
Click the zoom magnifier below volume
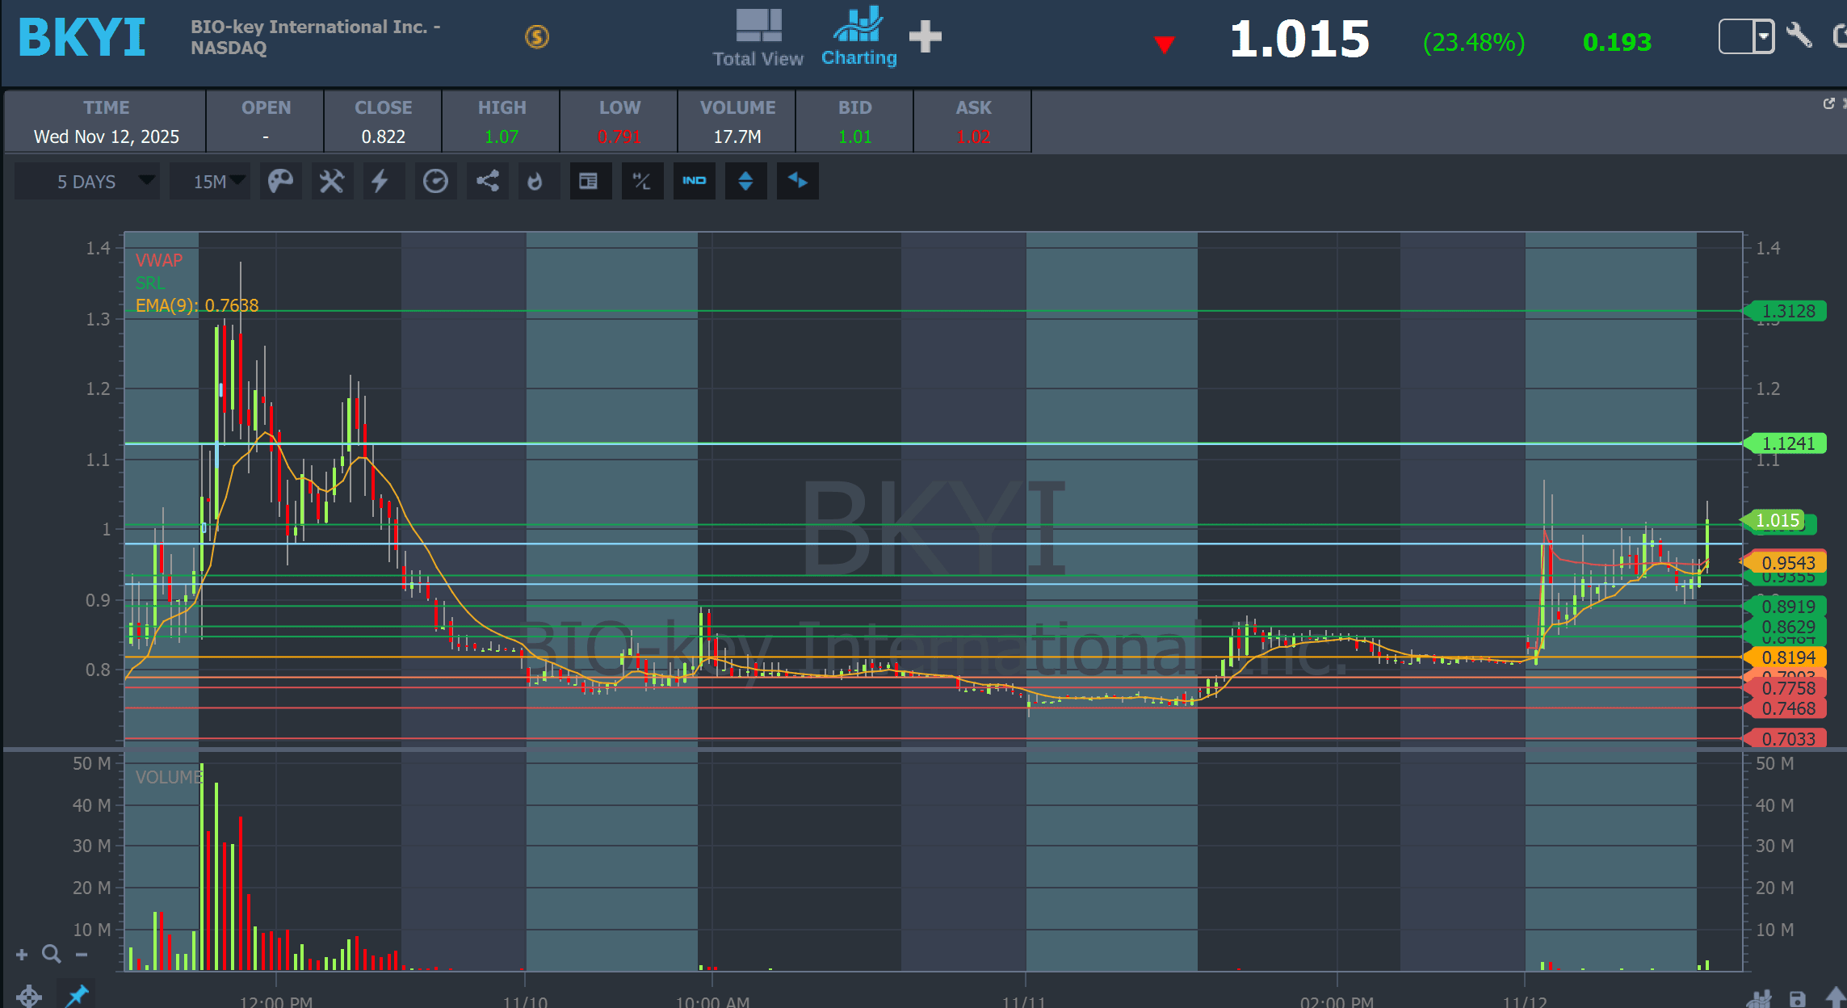(52, 954)
